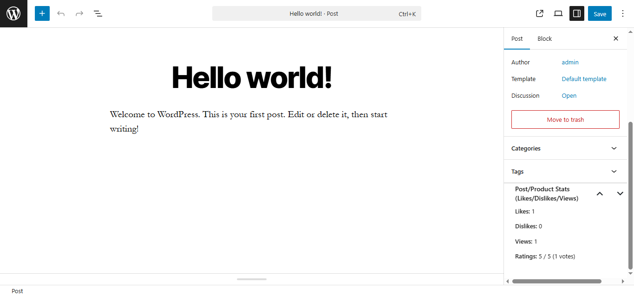Switch to the Post tab
Screen dimensions: 634x295
517,38
